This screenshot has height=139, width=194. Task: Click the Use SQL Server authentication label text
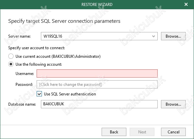tap(70, 94)
